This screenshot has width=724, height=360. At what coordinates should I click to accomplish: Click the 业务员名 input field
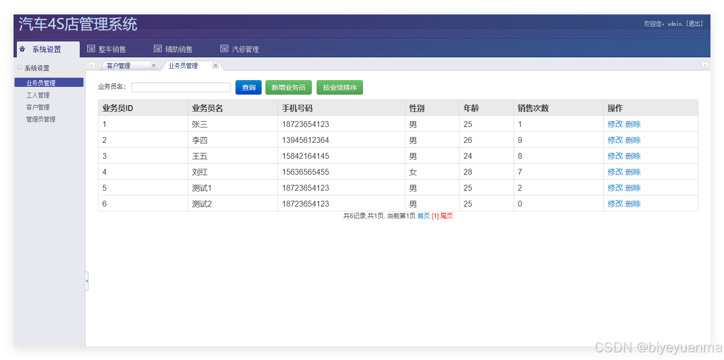click(181, 87)
